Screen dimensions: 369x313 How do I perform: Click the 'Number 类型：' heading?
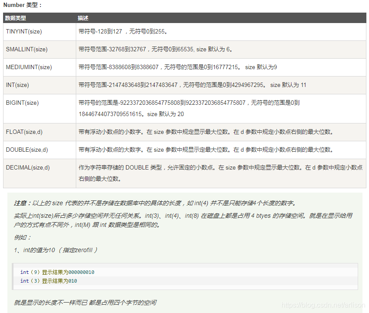(23, 5)
